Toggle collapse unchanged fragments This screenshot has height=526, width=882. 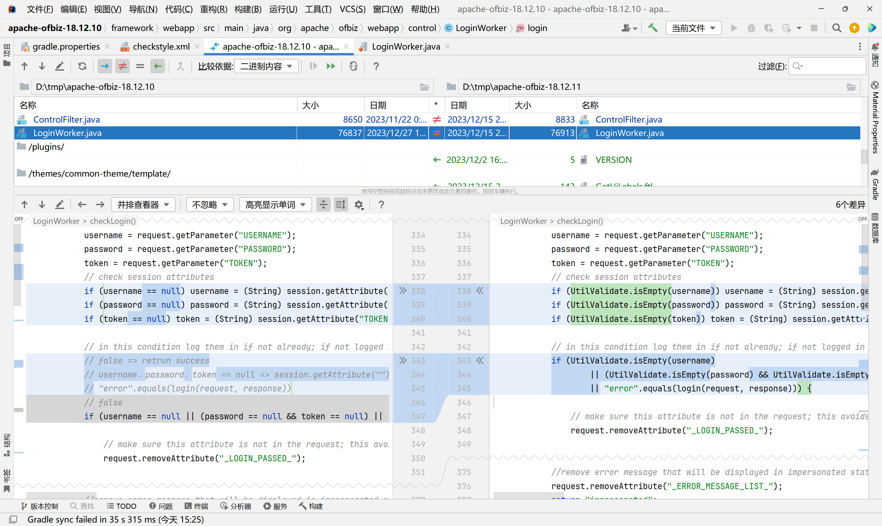[324, 204]
